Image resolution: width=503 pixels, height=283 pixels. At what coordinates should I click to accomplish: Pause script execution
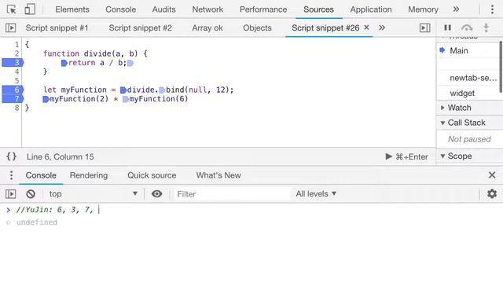(x=447, y=28)
